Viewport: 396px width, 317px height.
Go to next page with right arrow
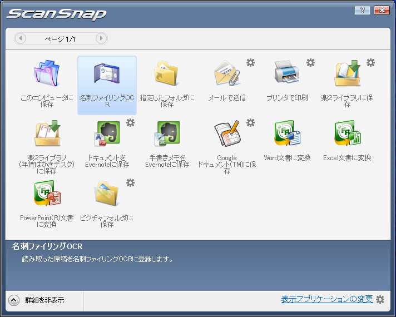coord(101,38)
